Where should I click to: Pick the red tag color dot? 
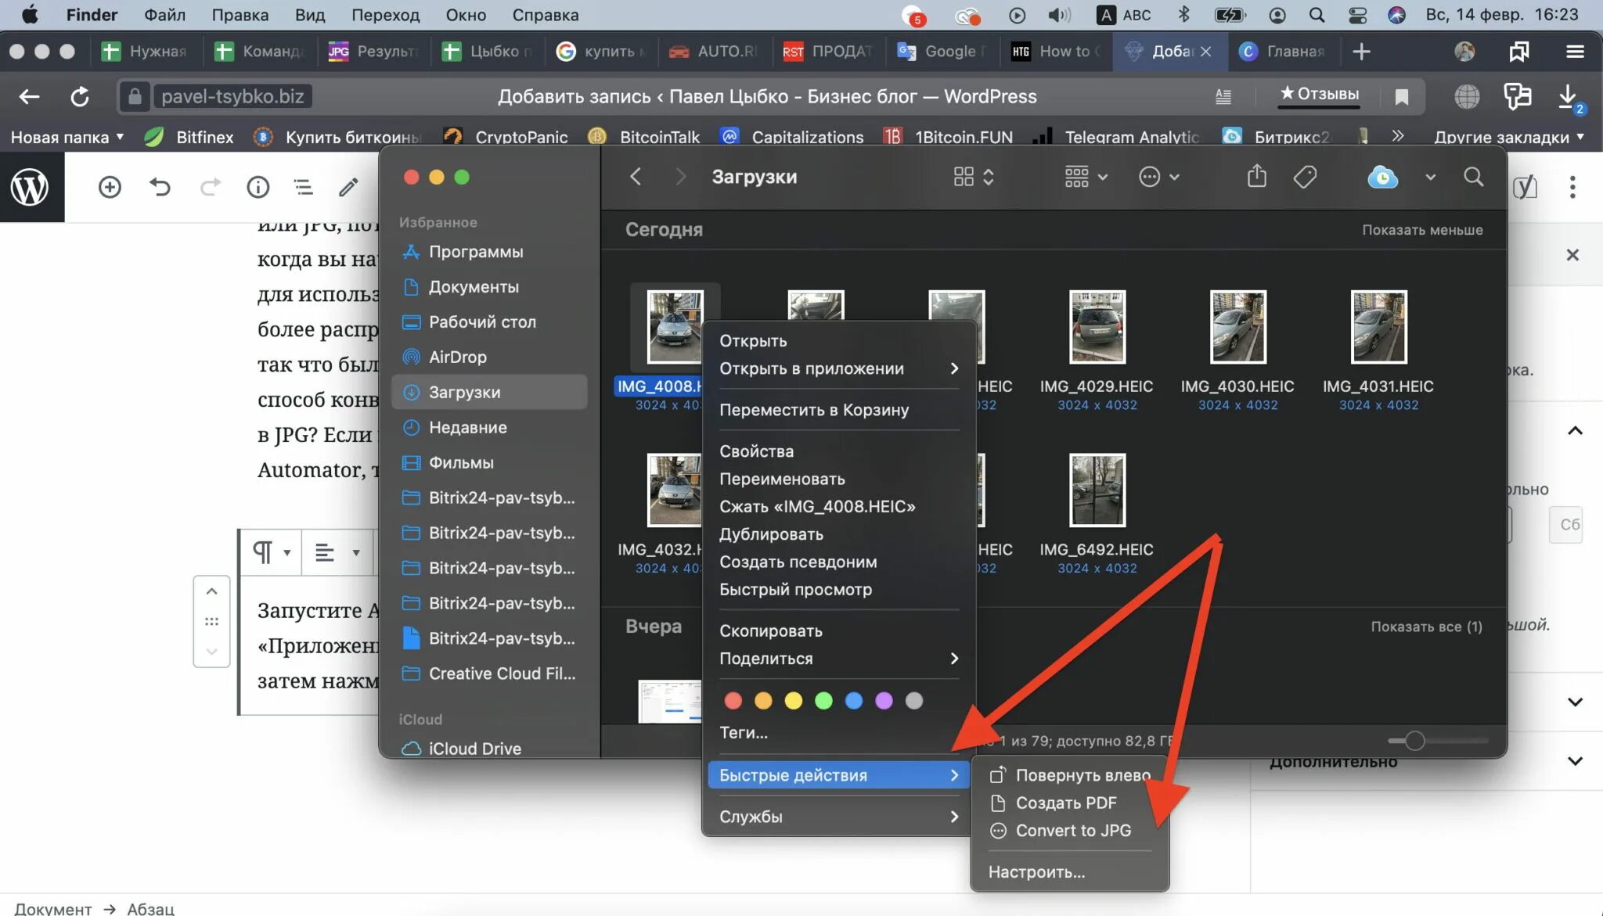(733, 701)
